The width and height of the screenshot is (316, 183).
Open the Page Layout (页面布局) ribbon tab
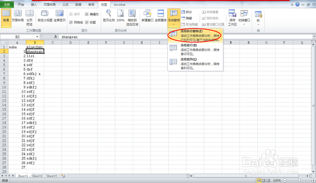(x=50, y=4)
